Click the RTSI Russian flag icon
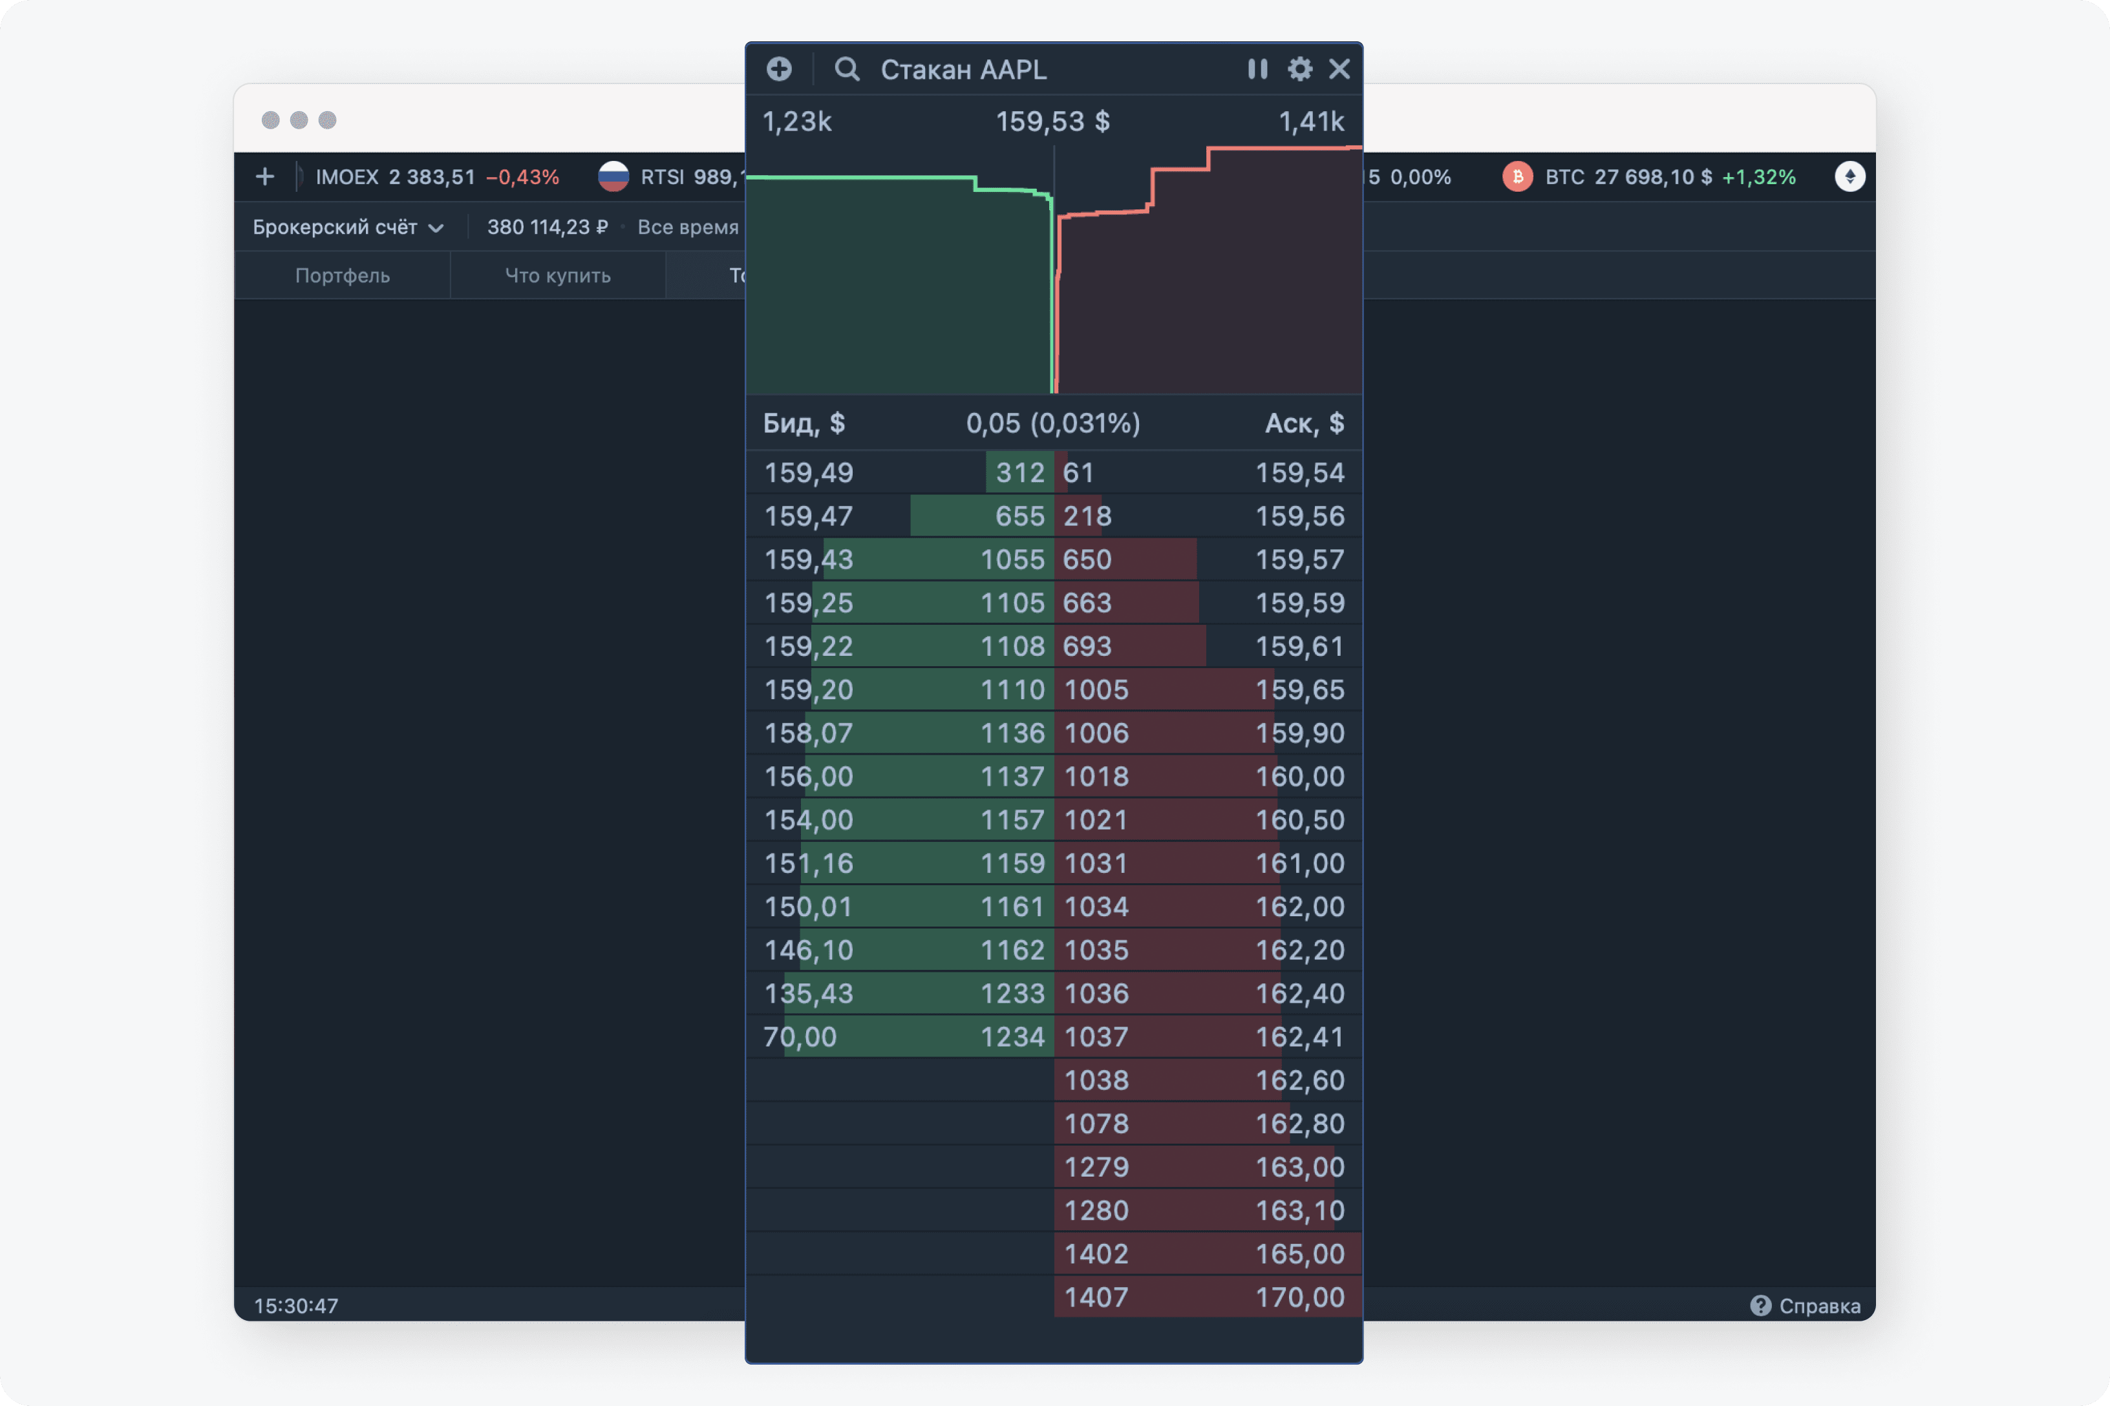The width and height of the screenshot is (2110, 1406). (x=613, y=176)
